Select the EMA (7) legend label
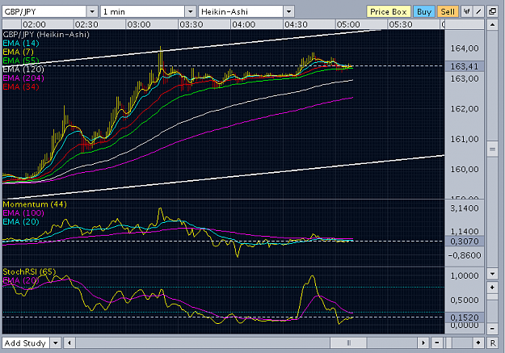The image size is (505, 353). point(18,52)
